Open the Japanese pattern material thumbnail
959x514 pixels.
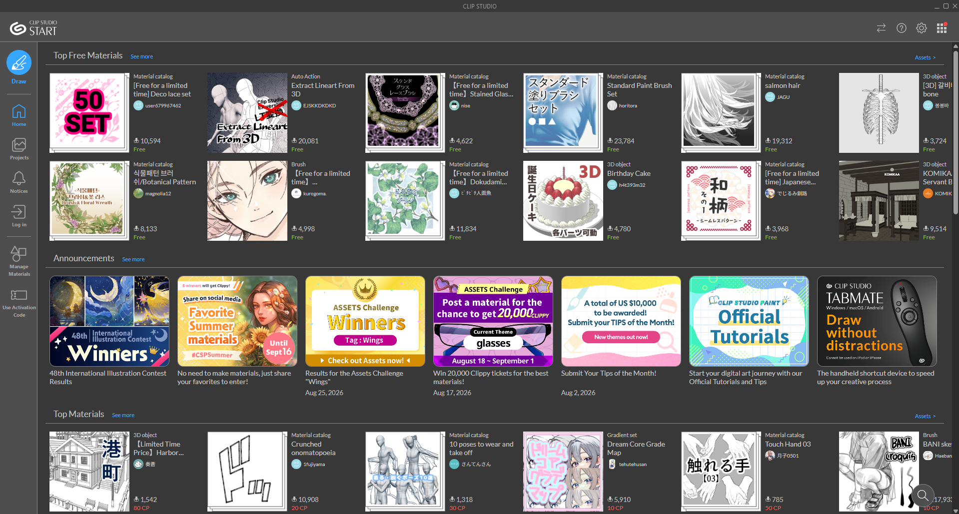721,201
